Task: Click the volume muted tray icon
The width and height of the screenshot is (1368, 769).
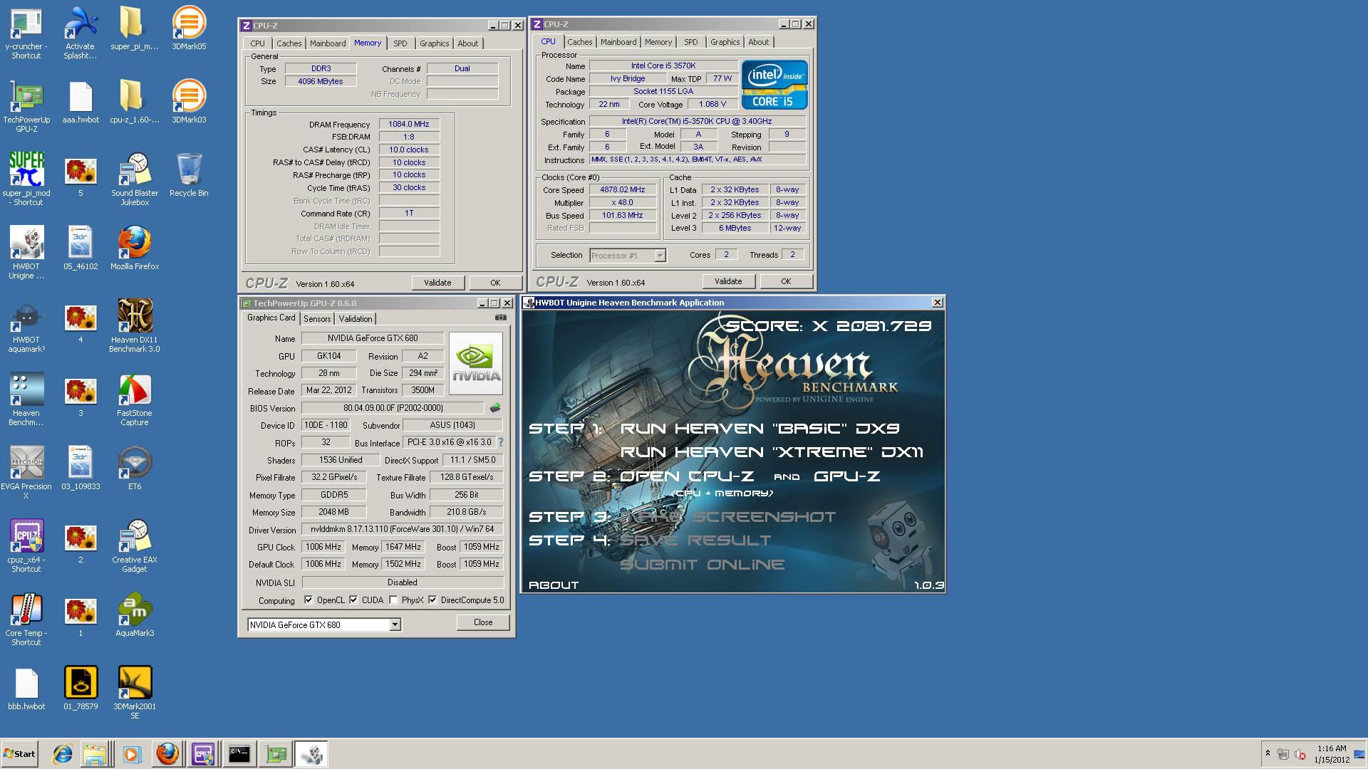Action: 1300,754
